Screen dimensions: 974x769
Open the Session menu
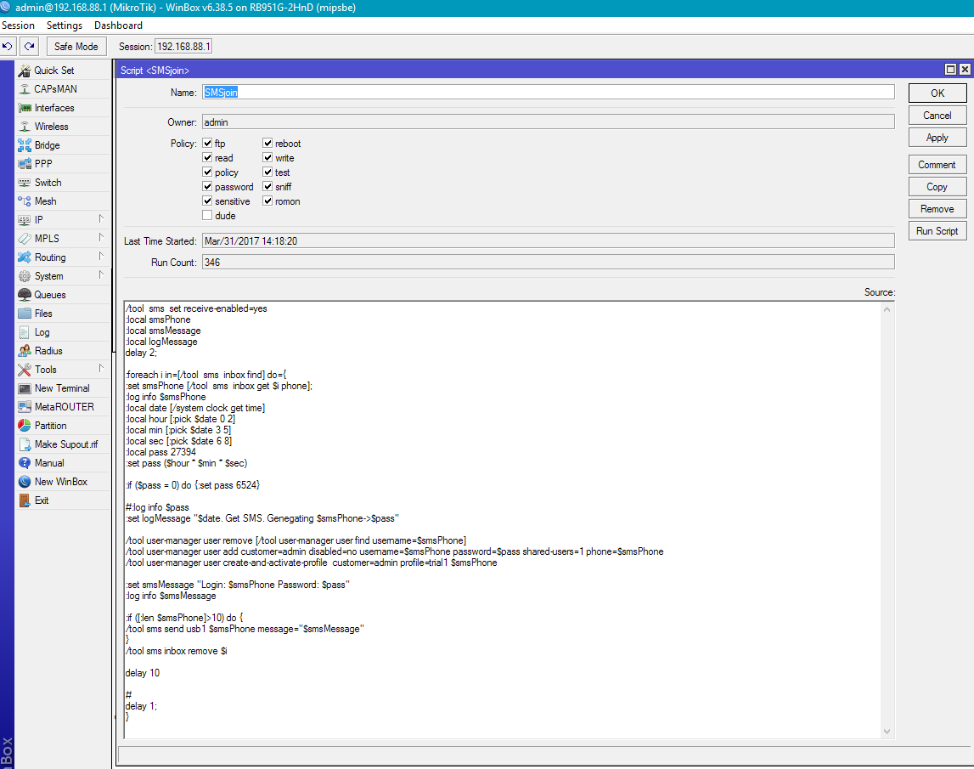tap(18, 25)
